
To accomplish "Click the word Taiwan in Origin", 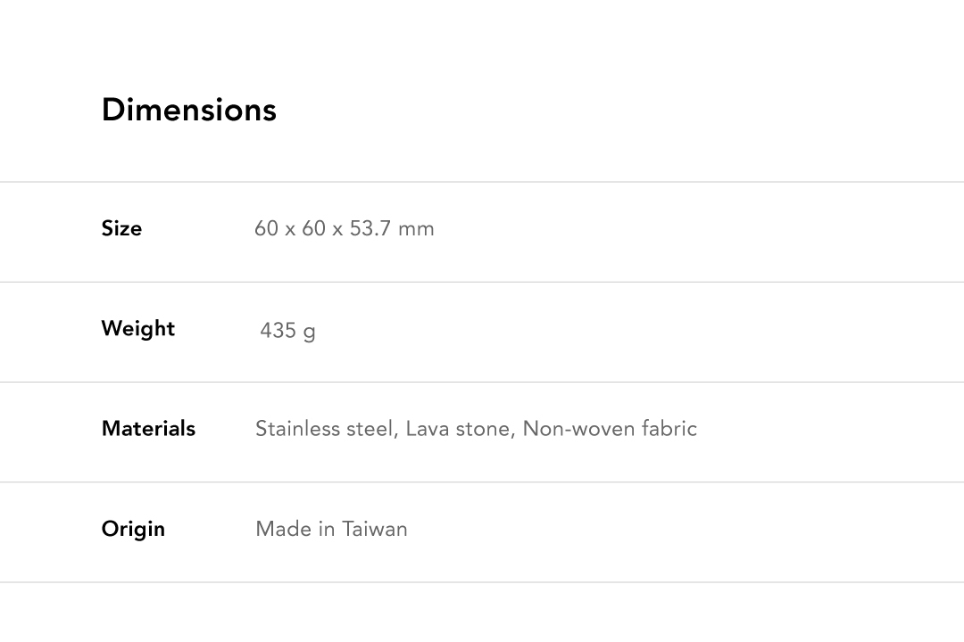I will pyautogui.click(x=375, y=529).
